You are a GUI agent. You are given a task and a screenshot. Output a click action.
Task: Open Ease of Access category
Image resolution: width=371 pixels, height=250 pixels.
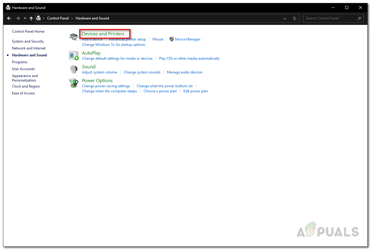click(x=23, y=93)
